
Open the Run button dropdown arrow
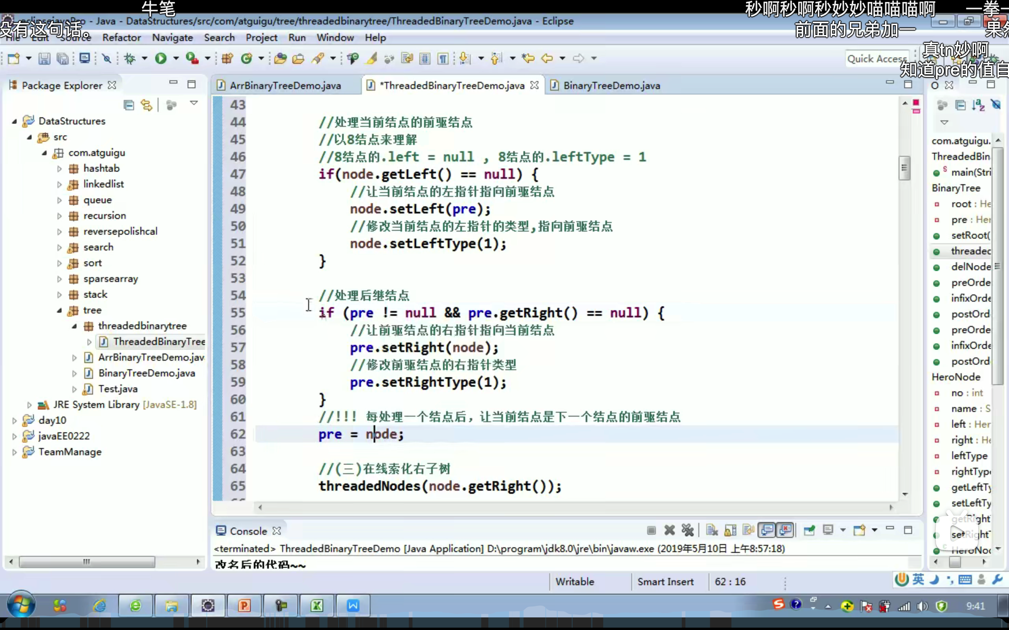tap(176, 58)
